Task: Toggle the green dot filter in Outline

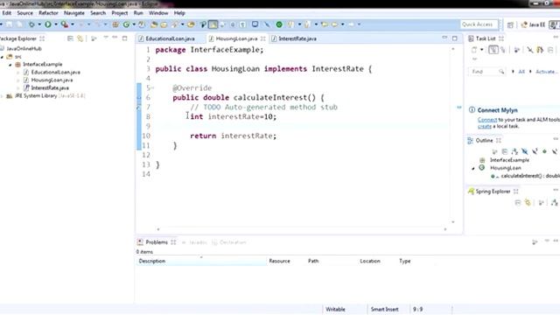Action: pyautogui.click(x=544, y=151)
